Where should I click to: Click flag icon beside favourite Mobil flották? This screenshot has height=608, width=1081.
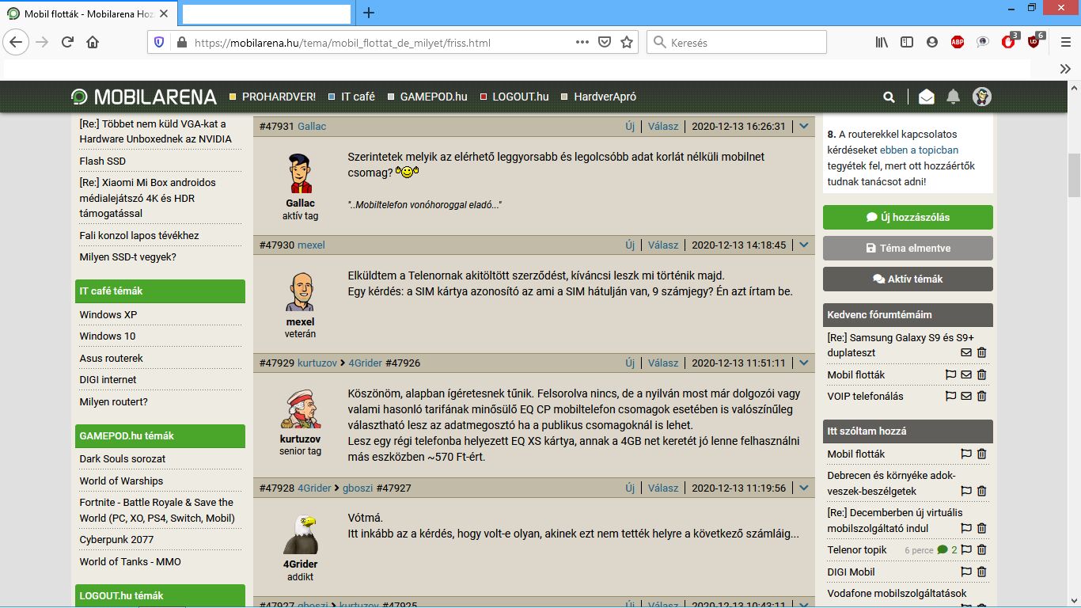950,374
